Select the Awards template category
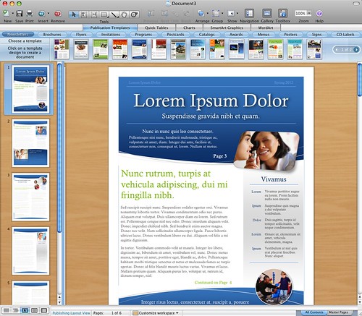 tap(236, 35)
